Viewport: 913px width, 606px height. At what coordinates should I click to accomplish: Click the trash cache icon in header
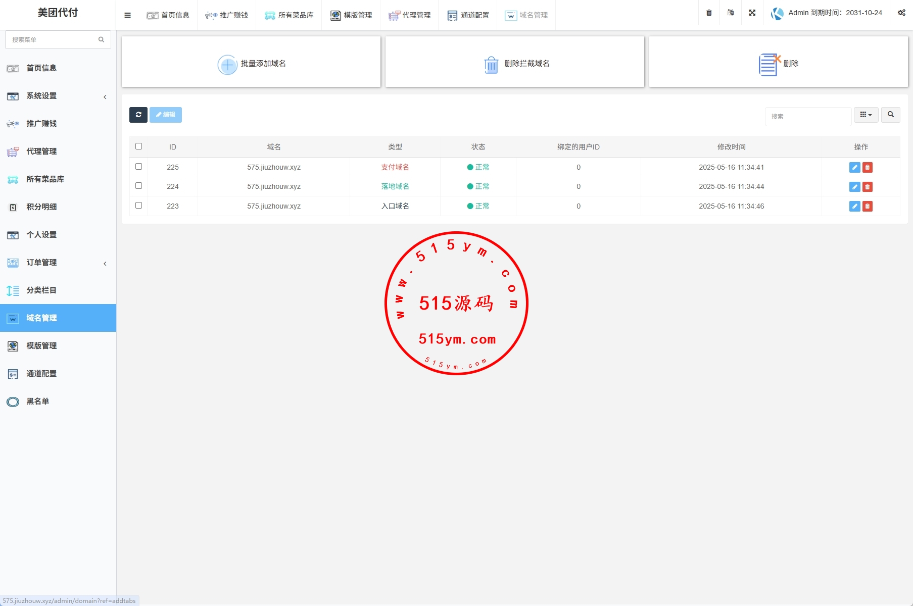(x=709, y=13)
